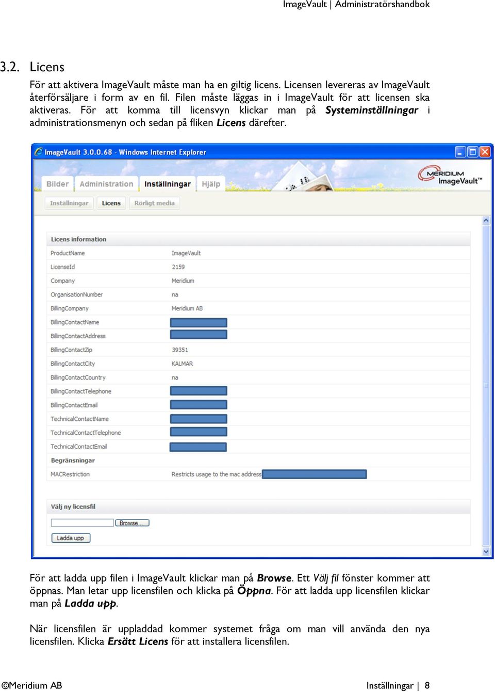
Task: Close the ImageVault browser window
Action: (x=485, y=152)
